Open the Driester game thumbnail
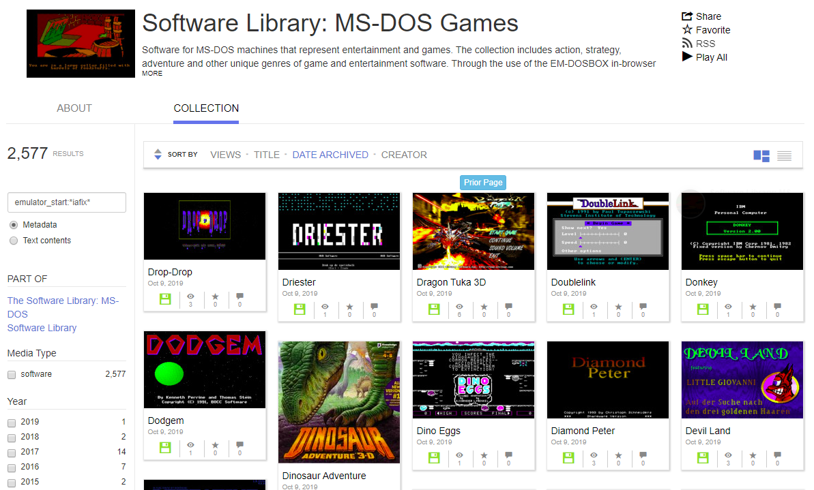The width and height of the screenshot is (814, 490). point(339,231)
